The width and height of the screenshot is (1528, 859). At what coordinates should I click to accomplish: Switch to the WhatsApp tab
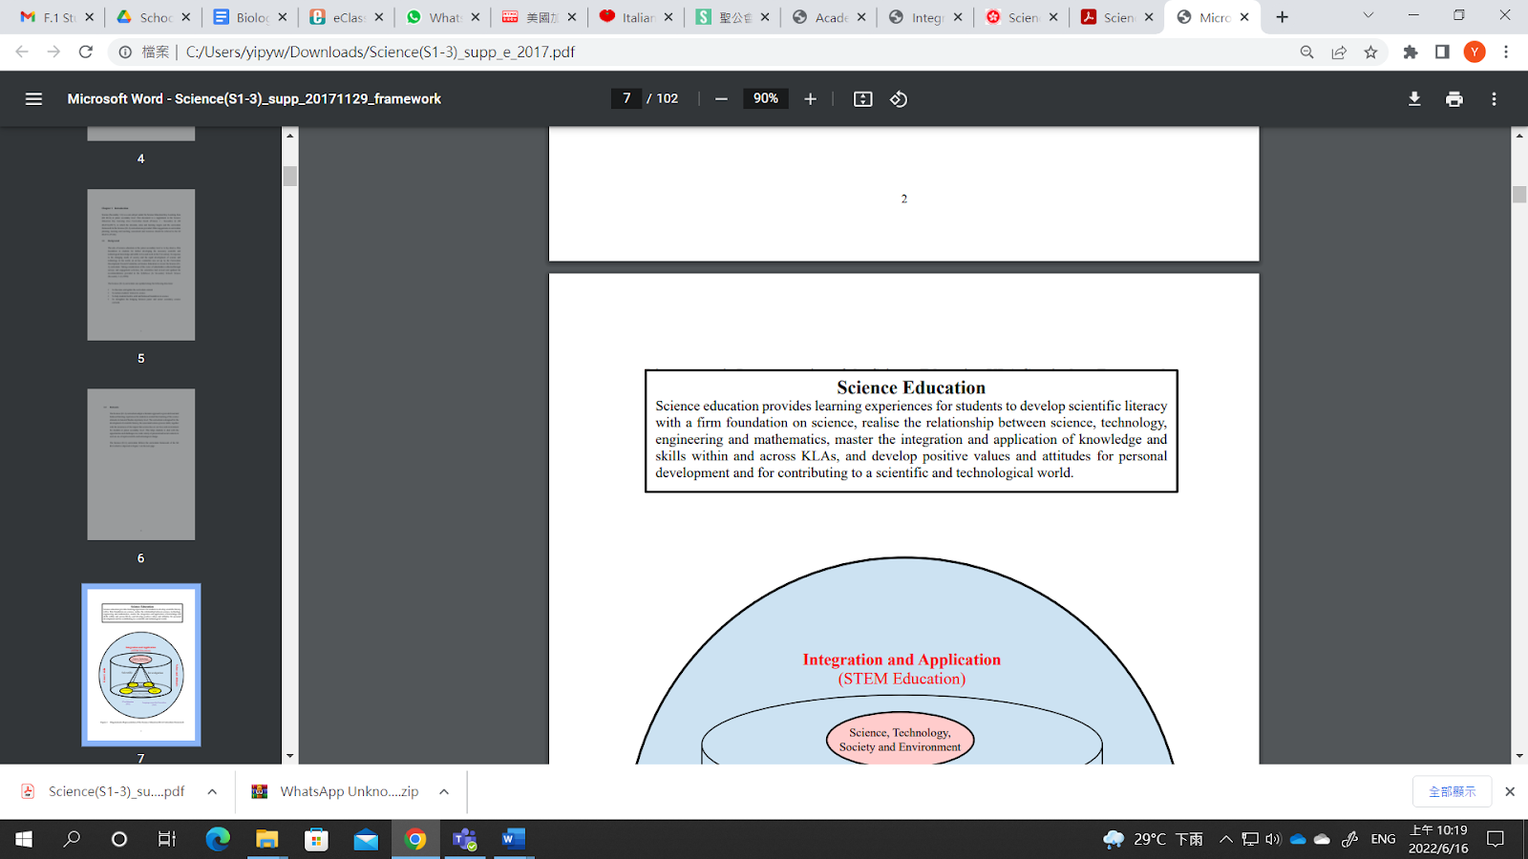[x=442, y=17]
